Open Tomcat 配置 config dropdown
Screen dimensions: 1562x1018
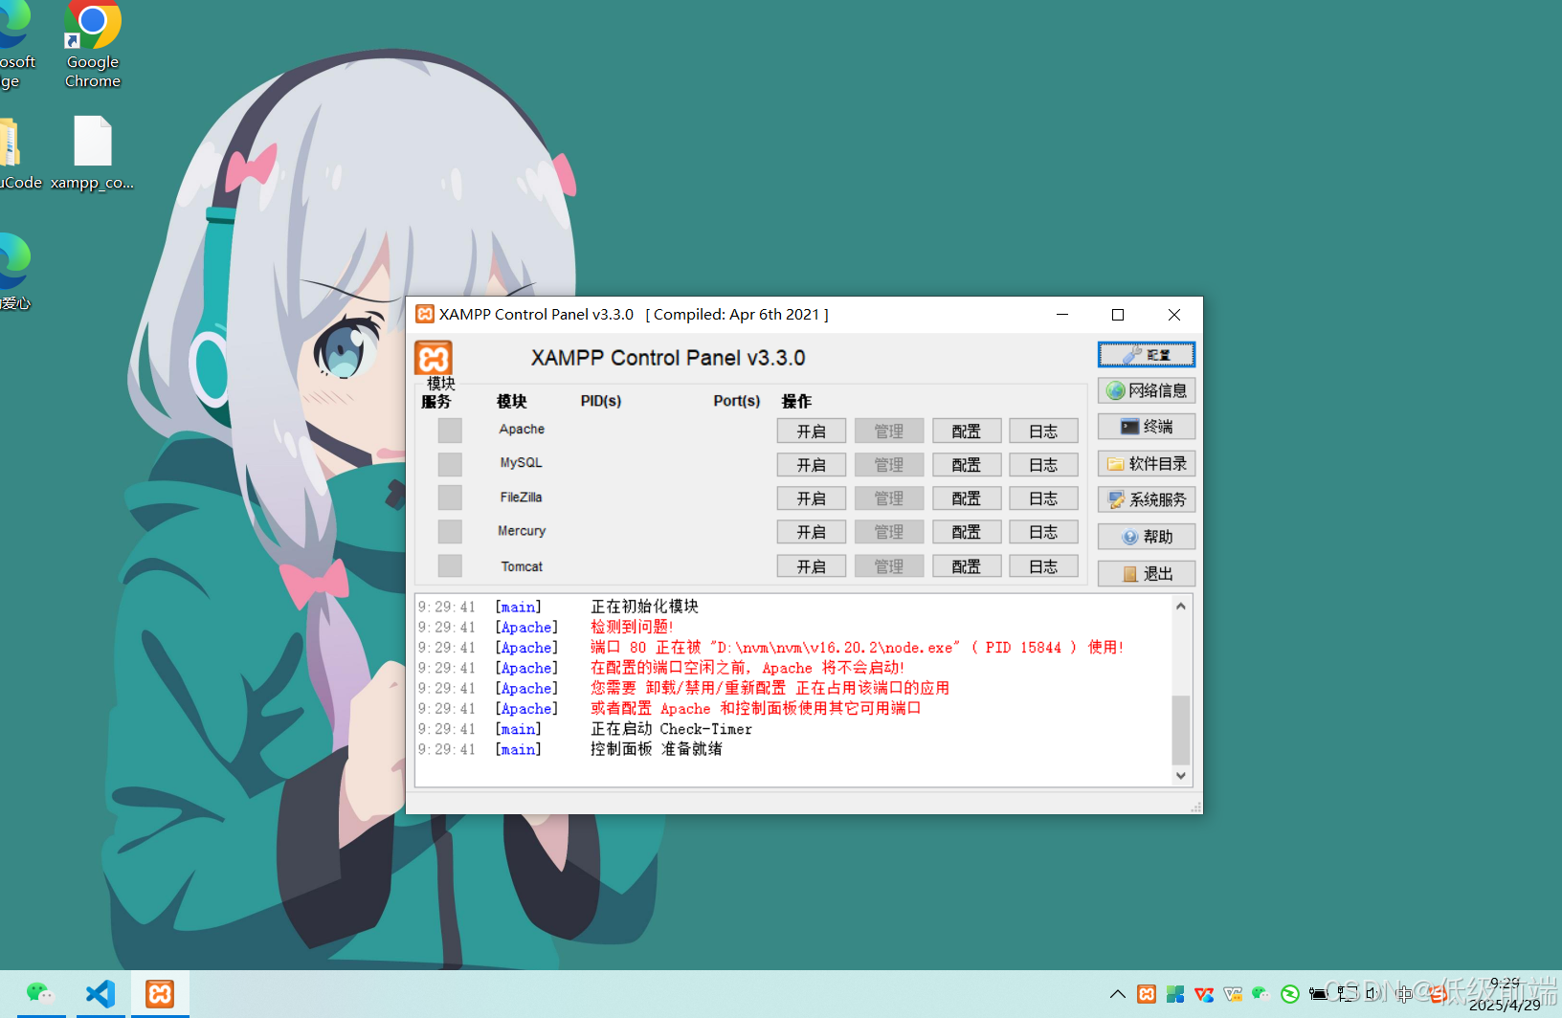point(967,566)
